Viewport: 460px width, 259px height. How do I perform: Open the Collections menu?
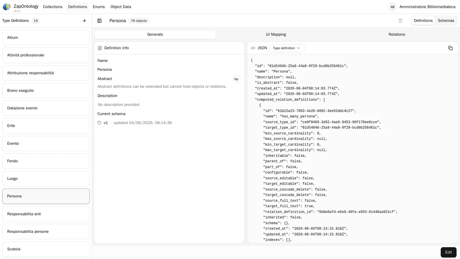point(53,7)
